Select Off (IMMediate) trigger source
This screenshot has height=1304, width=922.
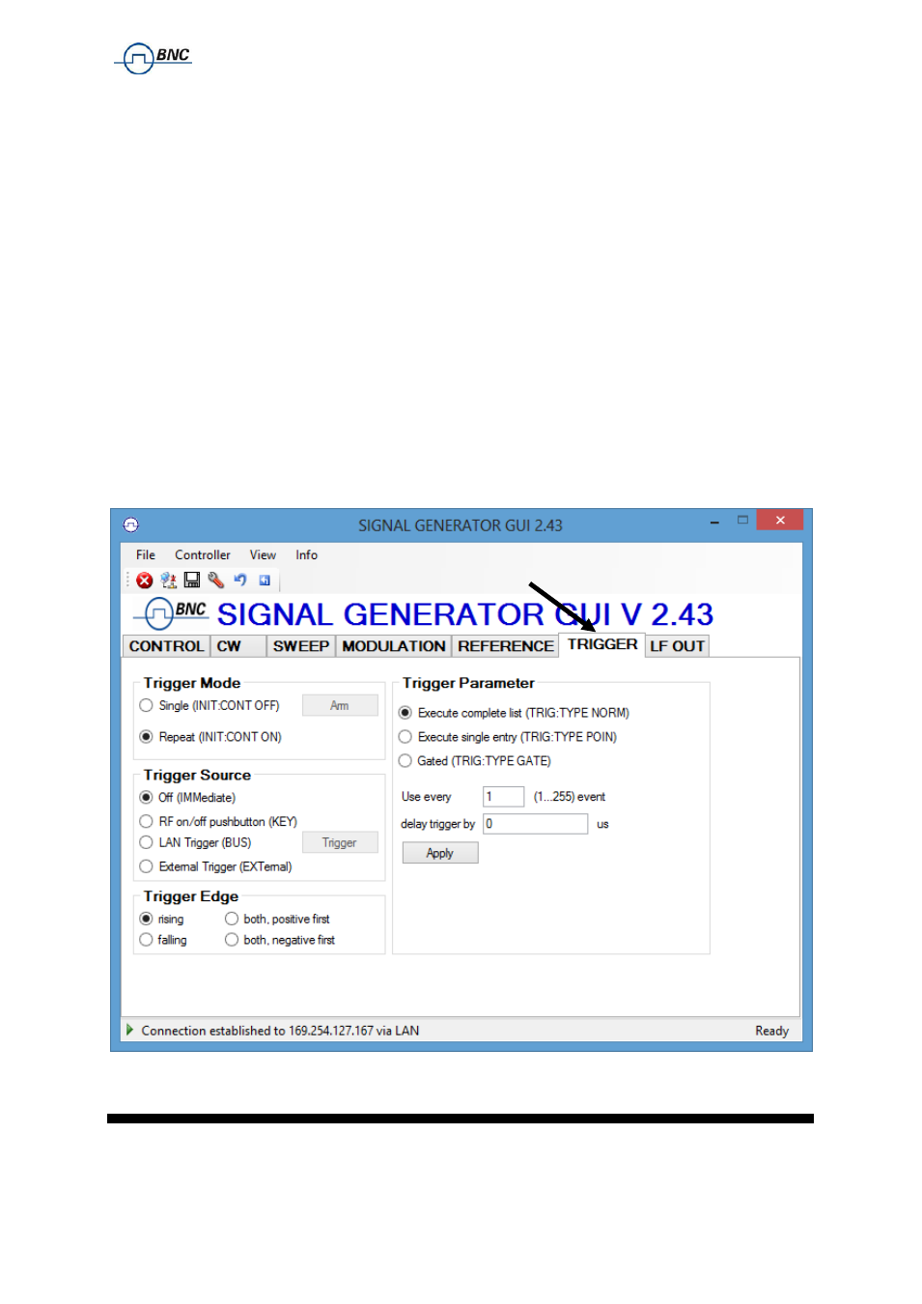click(187, 797)
